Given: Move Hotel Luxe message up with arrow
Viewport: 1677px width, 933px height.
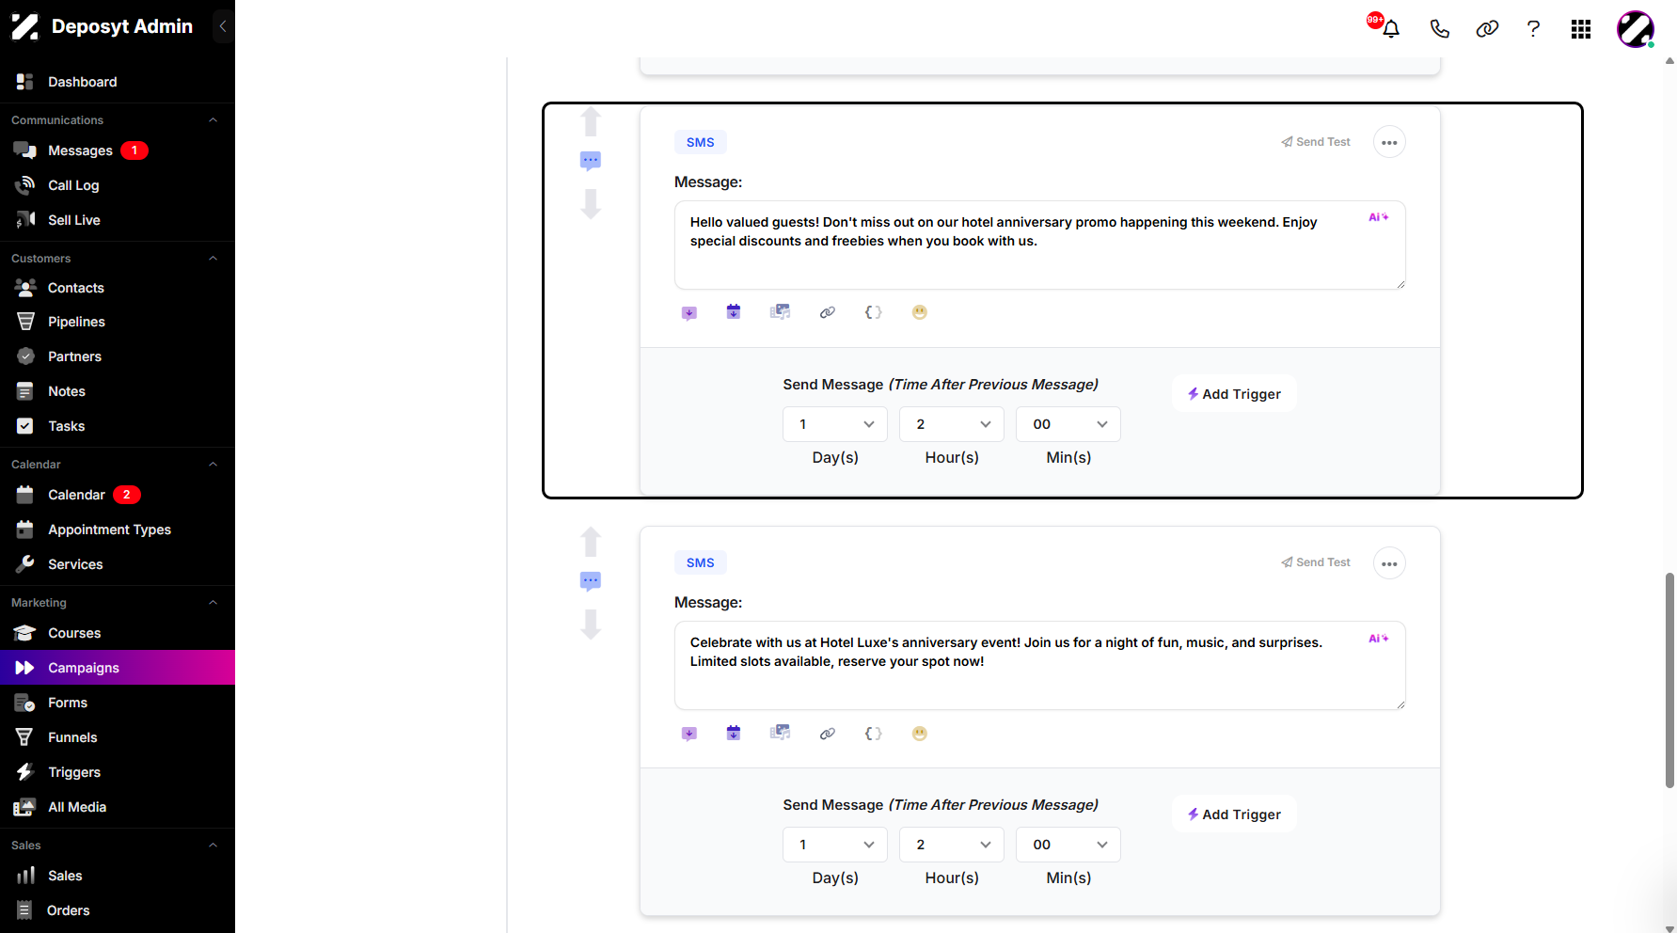Looking at the screenshot, I should tap(591, 542).
